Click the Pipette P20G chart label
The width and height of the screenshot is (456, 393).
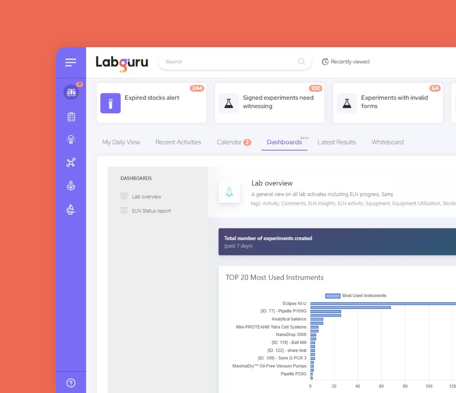[293, 374]
